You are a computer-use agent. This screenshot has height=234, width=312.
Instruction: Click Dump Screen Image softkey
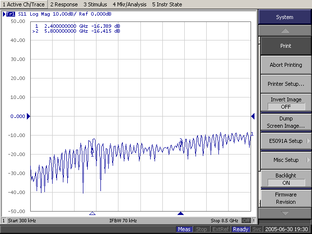click(286, 122)
